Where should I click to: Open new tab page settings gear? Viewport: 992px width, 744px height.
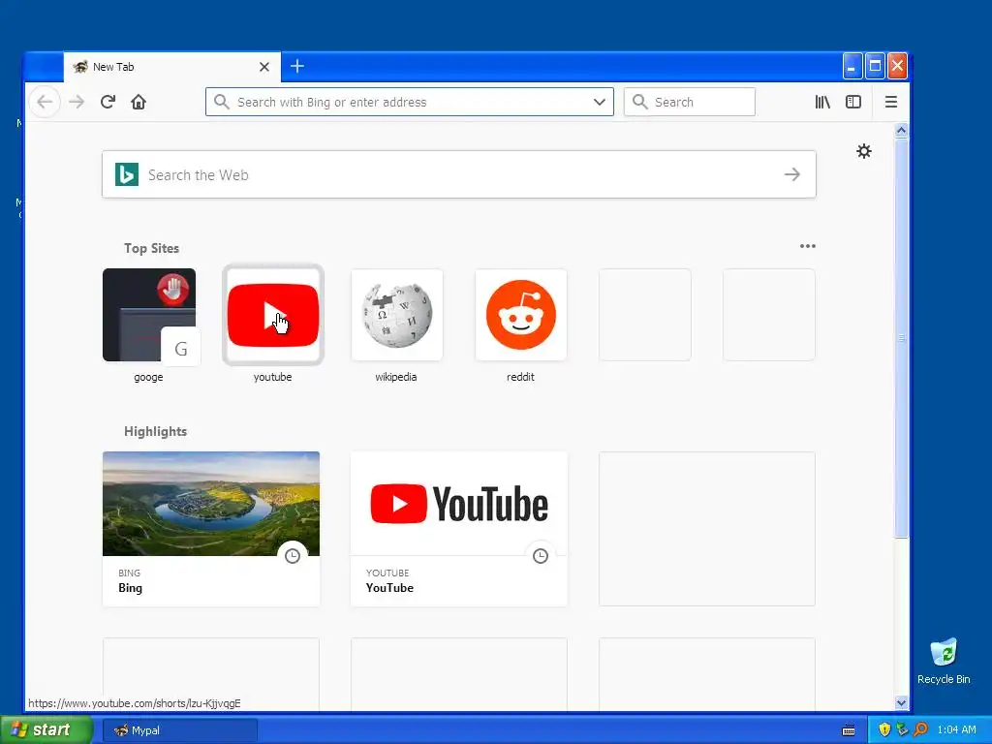[x=863, y=151]
